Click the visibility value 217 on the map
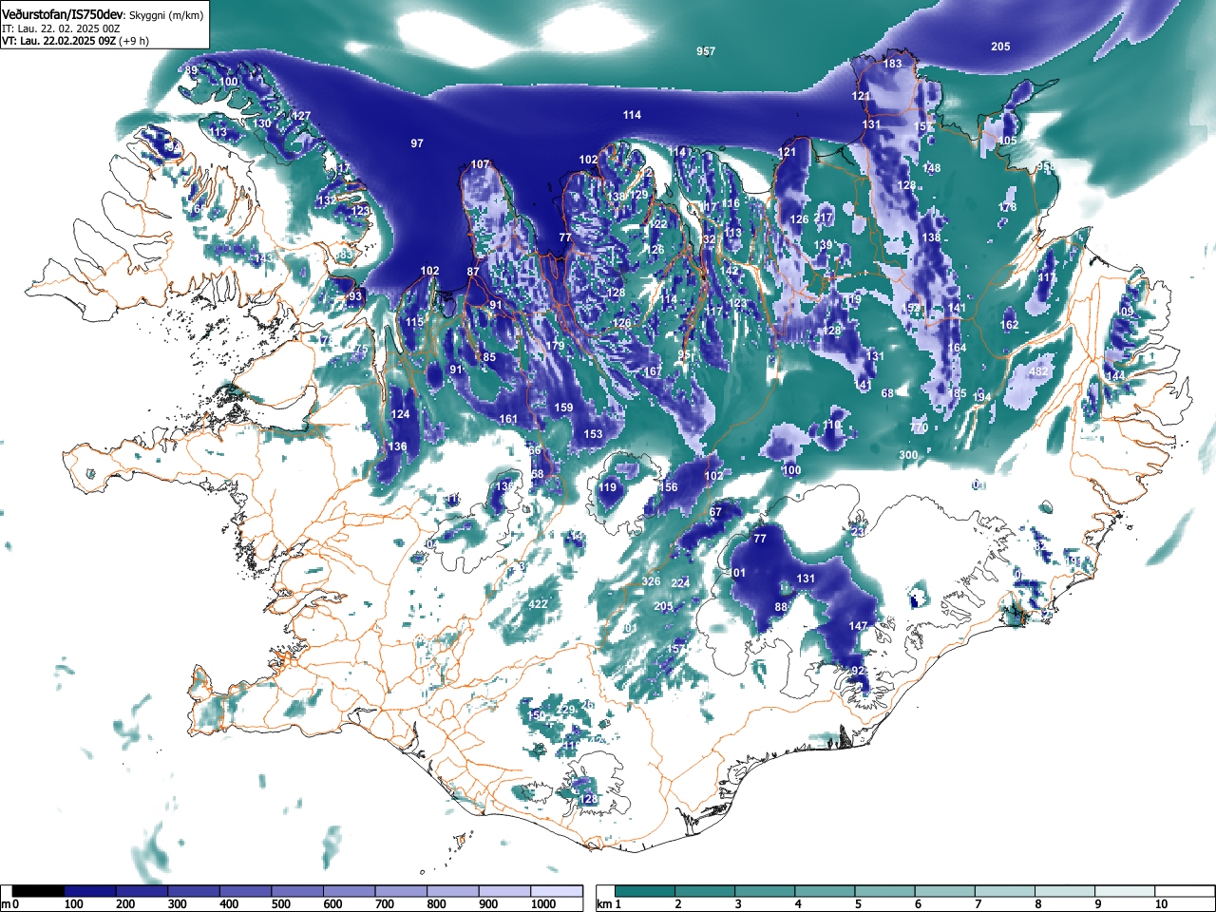This screenshot has height=912, width=1216. click(823, 218)
